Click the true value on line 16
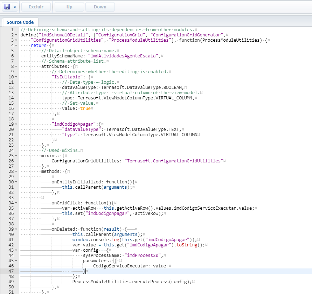Viewport: 312px width, 294px height. pos(85,108)
